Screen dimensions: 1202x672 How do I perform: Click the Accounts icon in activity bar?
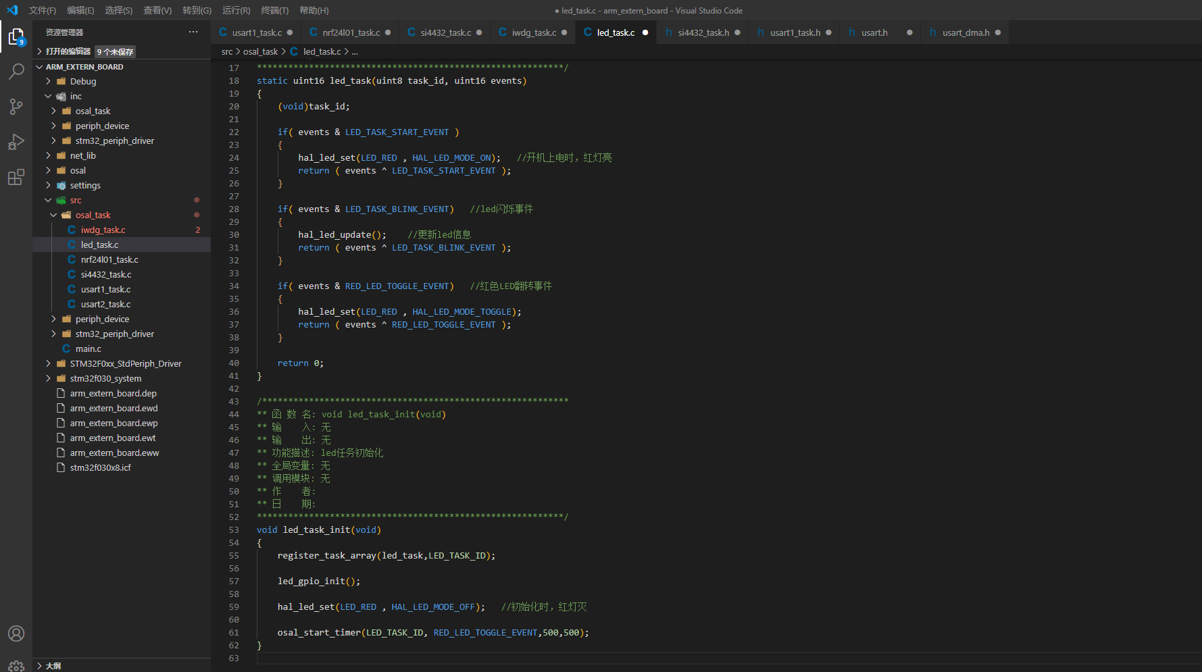click(16, 634)
